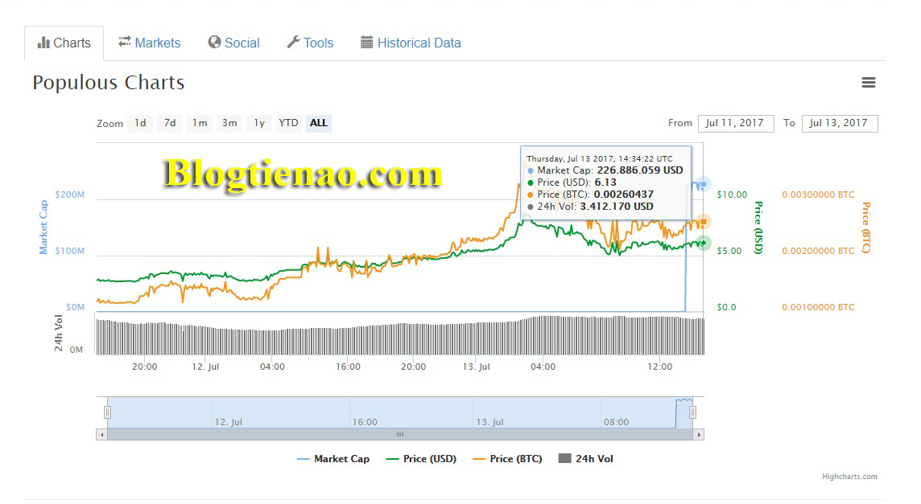
Task: Open the Highcharts.com credit link
Action: 849,477
